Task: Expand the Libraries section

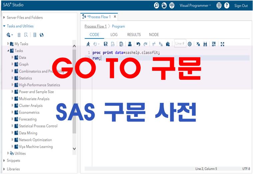Action: (x=4, y=169)
